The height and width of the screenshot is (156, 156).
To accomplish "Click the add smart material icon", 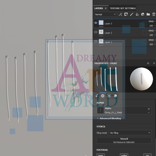I will [142, 15].
